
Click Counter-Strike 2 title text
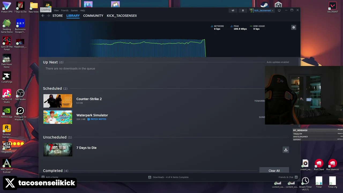coord(89,99)
